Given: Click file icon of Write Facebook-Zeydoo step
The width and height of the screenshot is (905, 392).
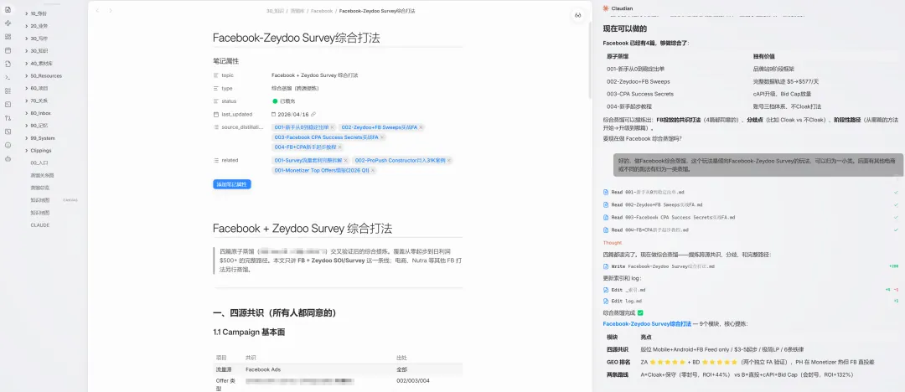Looking at the screenshot, I should 606,266.
